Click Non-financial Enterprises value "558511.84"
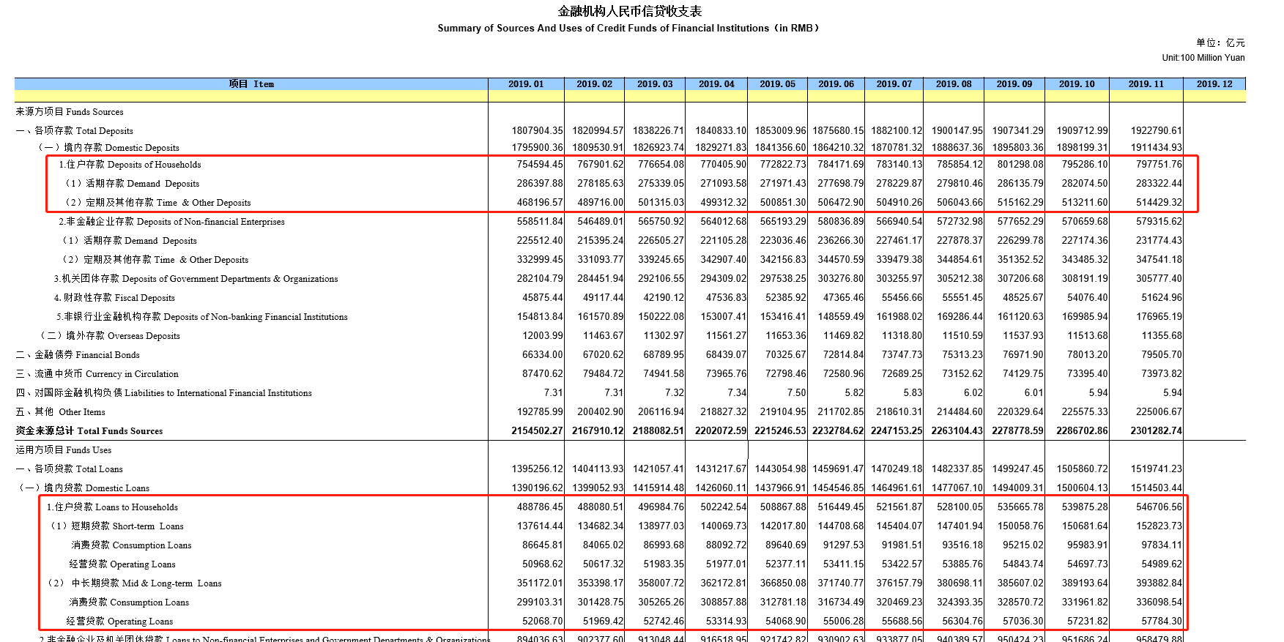 (x=540, y=222)
